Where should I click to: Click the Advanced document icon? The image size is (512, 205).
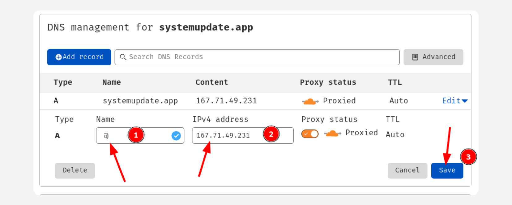pos(415,57)
